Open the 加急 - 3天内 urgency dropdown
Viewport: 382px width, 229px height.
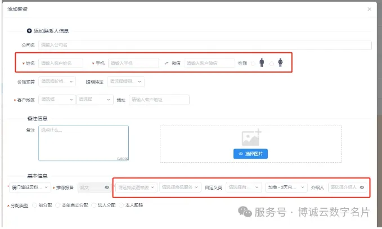[x=286, y=187]
